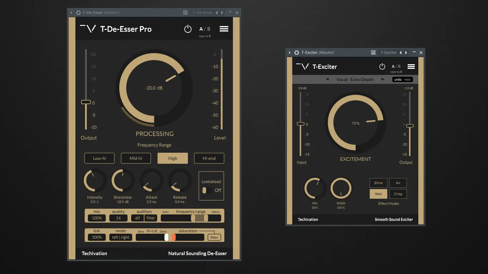Open T-De-Esser preset grid icon
The image size is (488, 274).
click(x=185, y=12)
